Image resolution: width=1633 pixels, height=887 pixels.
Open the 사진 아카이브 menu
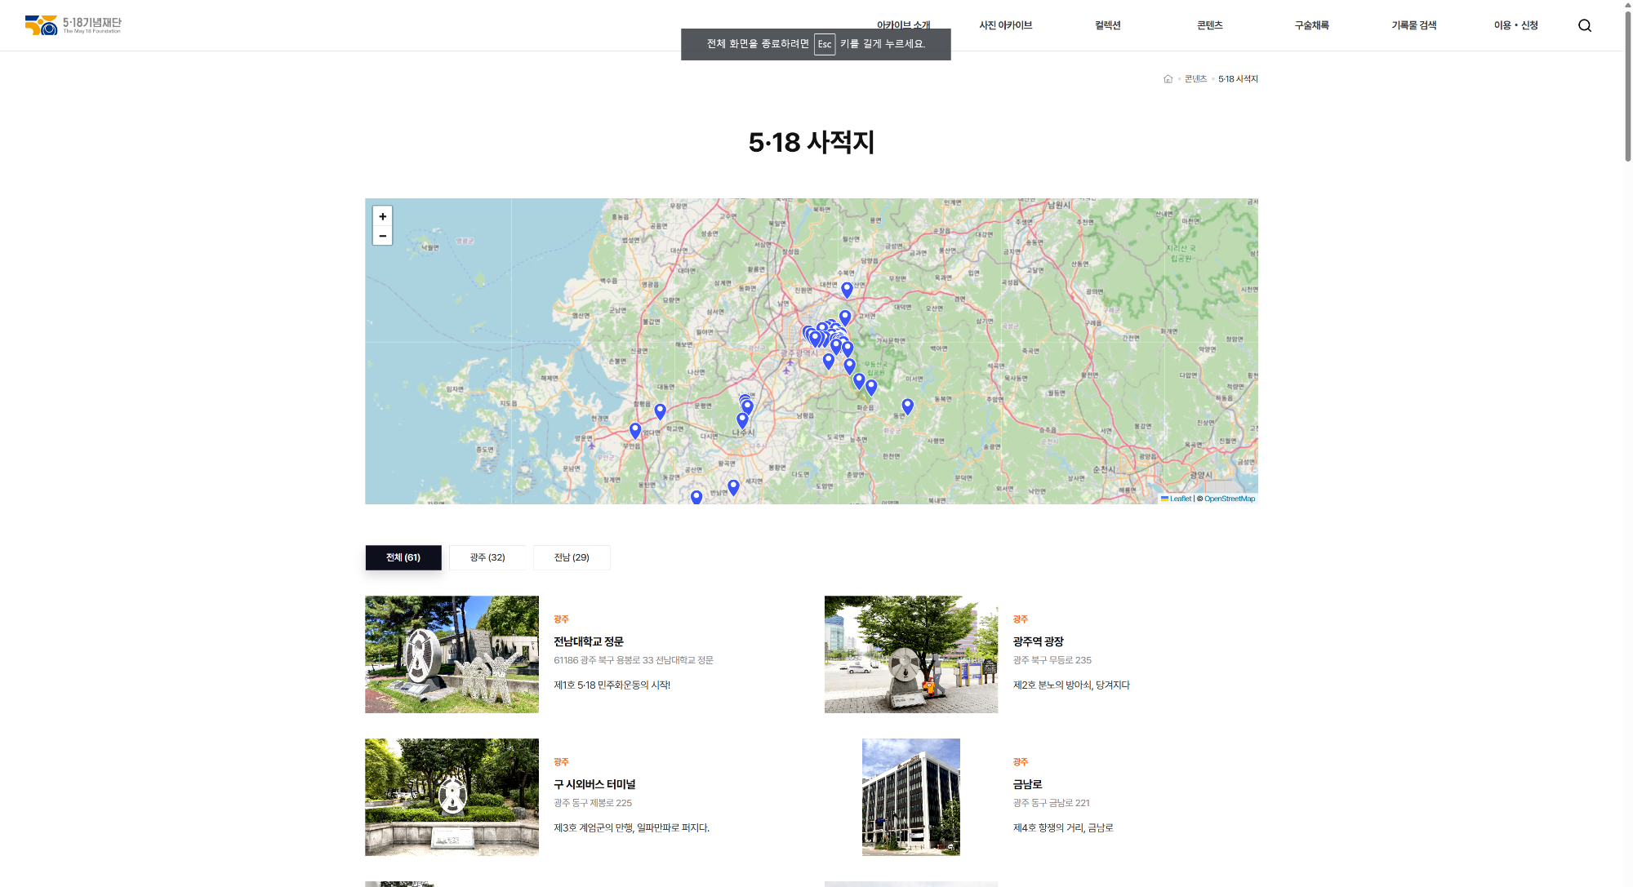click(1005, 25)
